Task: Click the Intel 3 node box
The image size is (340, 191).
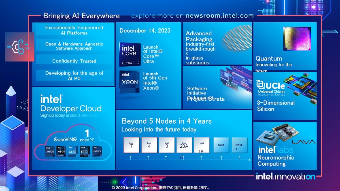Action: pyautogui.click(x=167, y=145)
